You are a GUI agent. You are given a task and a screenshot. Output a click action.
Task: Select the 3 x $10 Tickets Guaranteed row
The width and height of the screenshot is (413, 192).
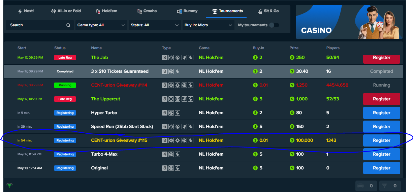point(203,71)
